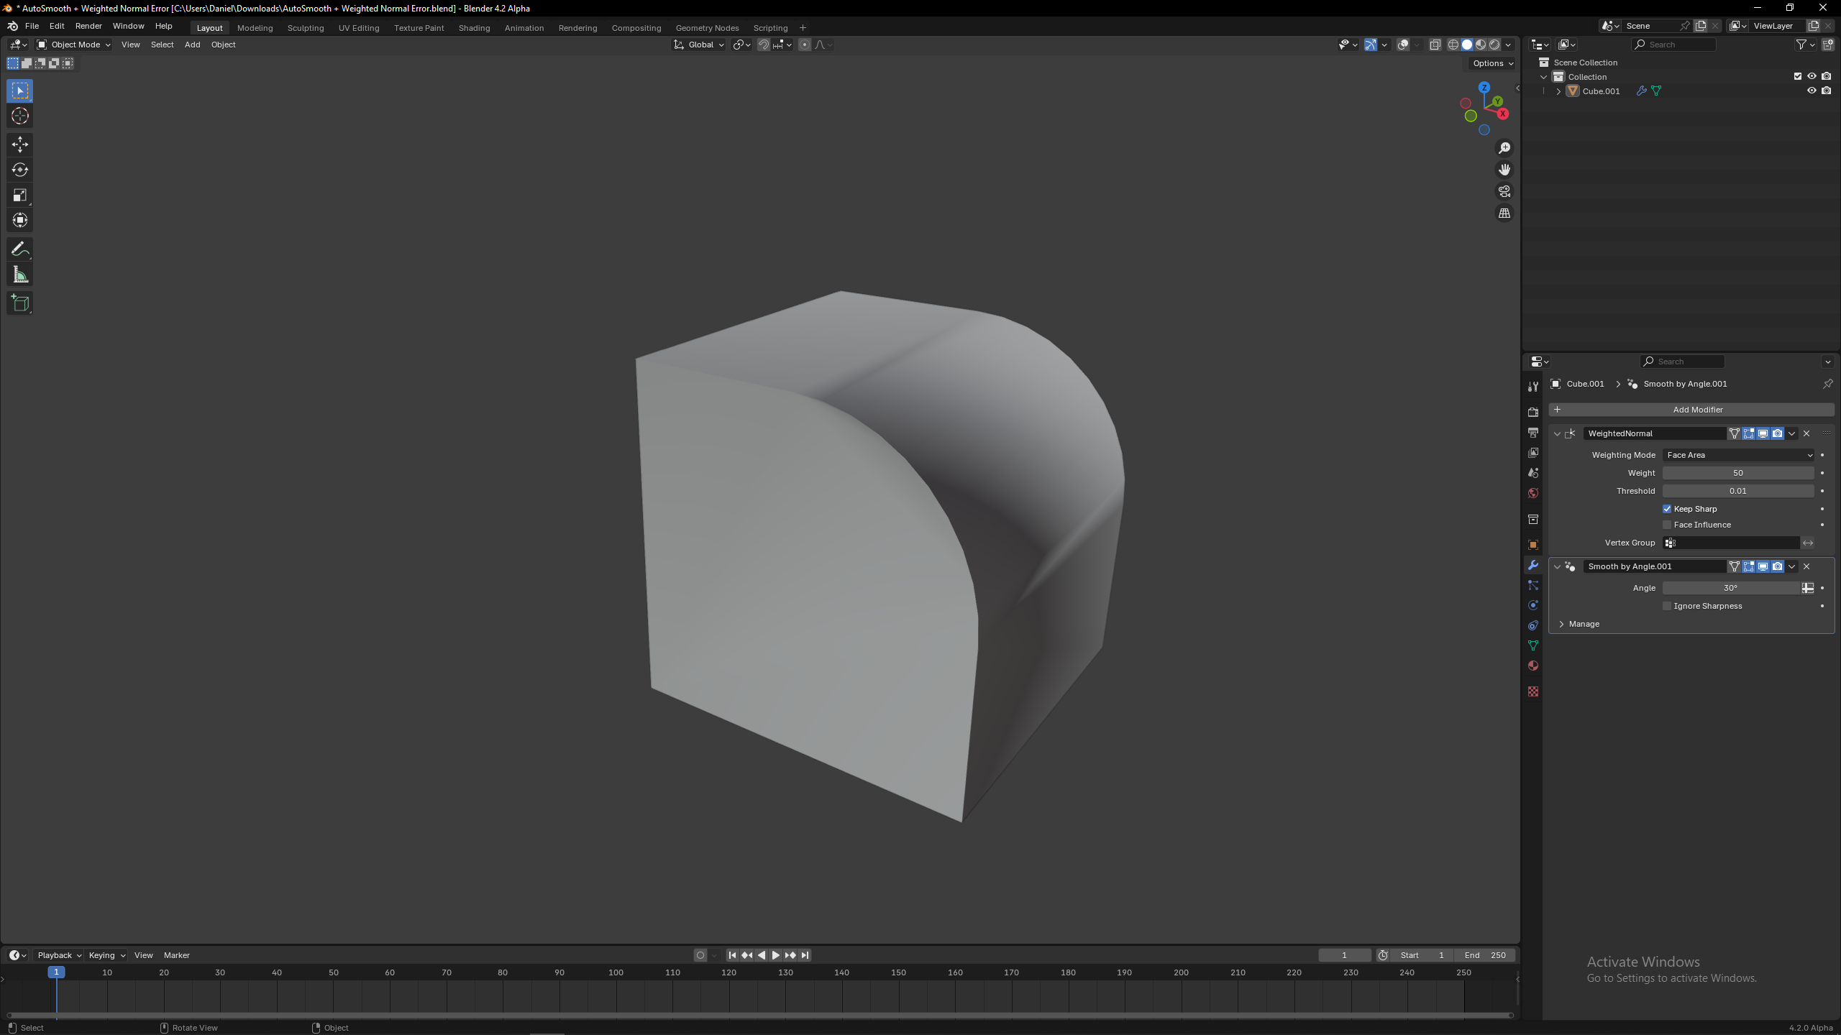
Task: Open the Object properties tab
Action: pyautogui.click(x=1533, y=545)
